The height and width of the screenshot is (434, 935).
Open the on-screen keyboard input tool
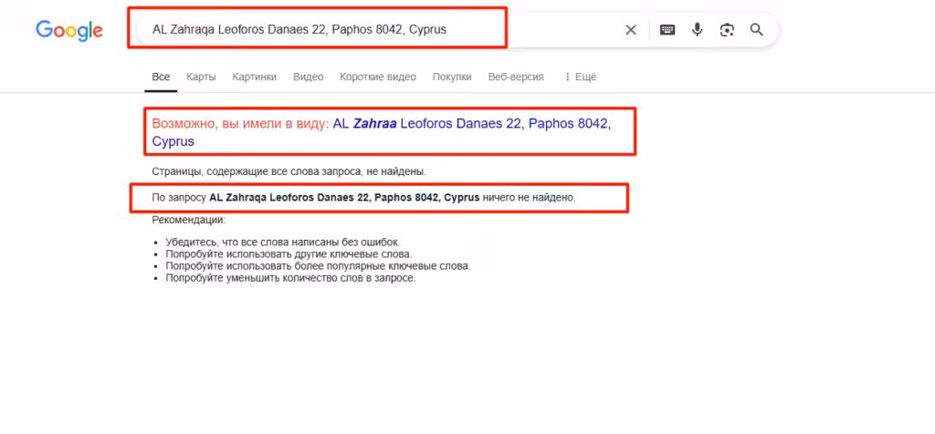click(667, 30)
